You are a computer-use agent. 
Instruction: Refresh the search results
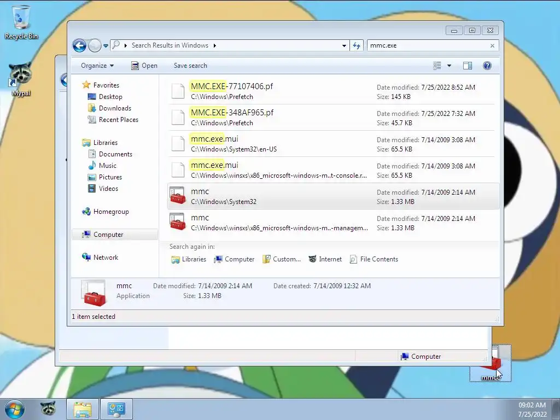coord(357,46)
